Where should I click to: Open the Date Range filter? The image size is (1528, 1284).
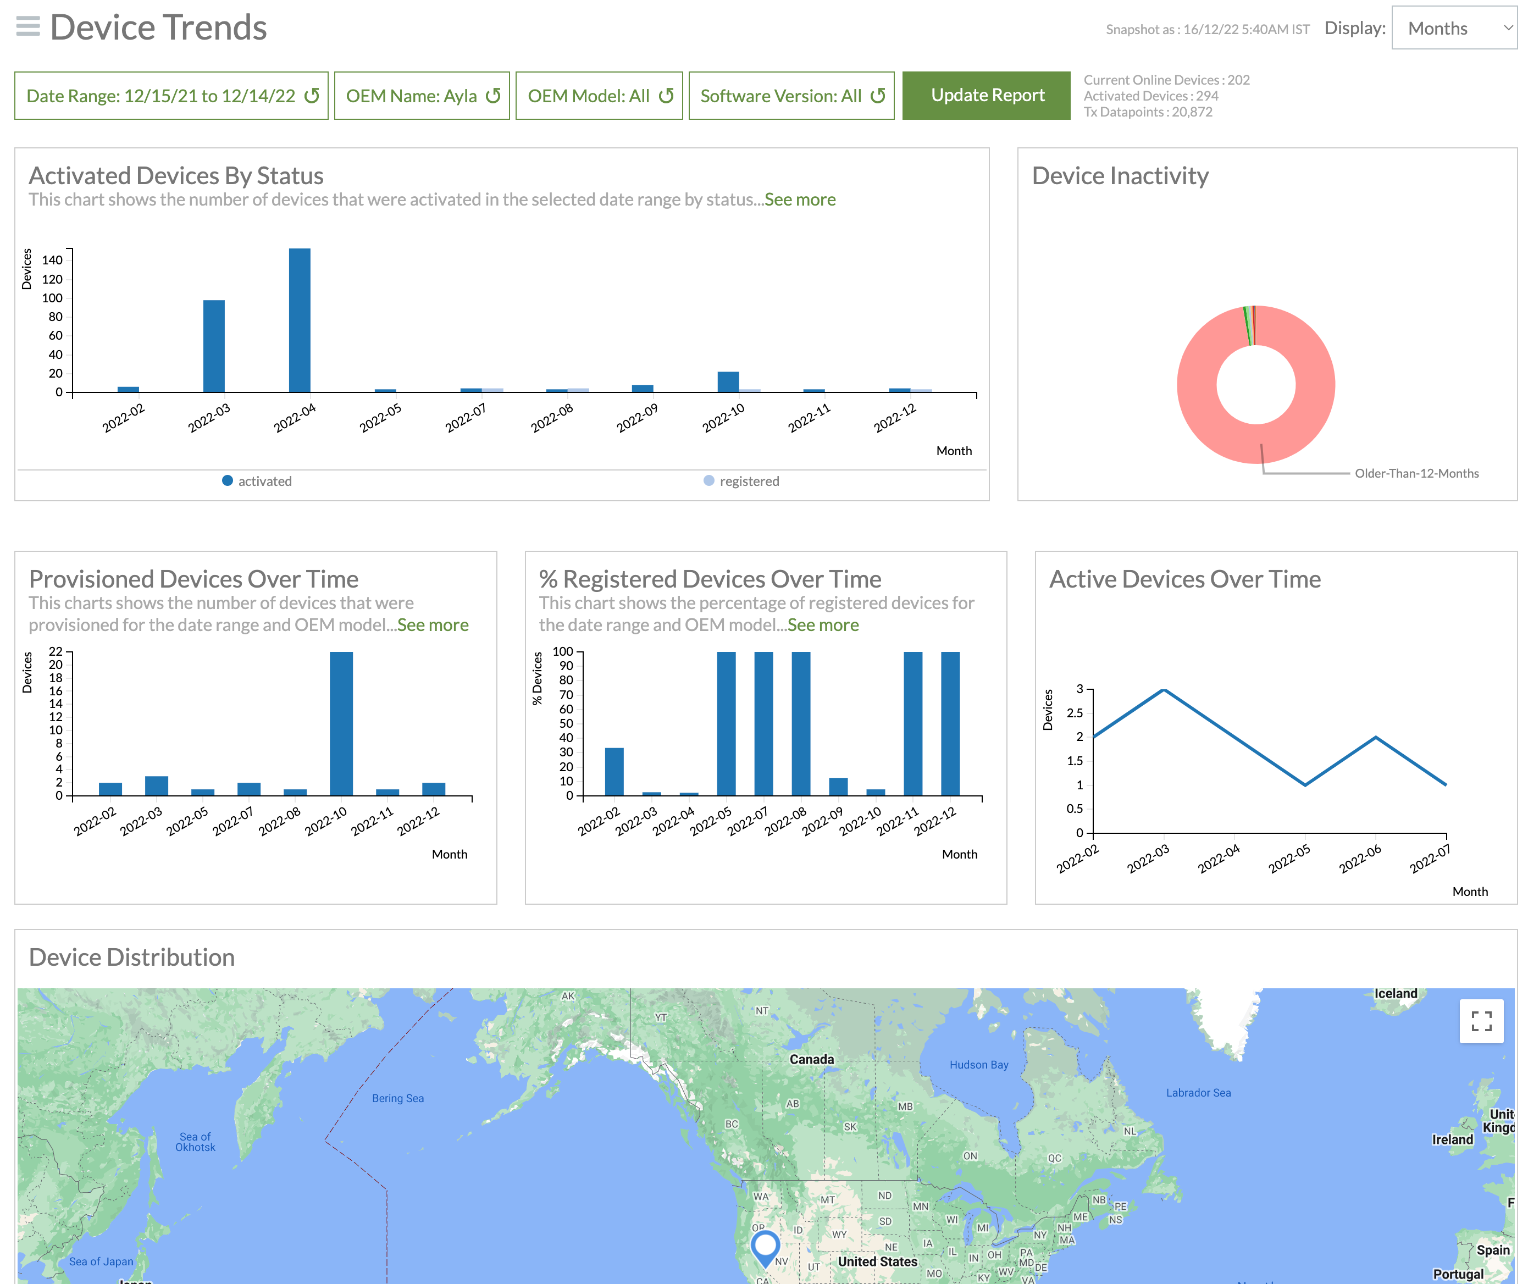click(x=160, y=96)
